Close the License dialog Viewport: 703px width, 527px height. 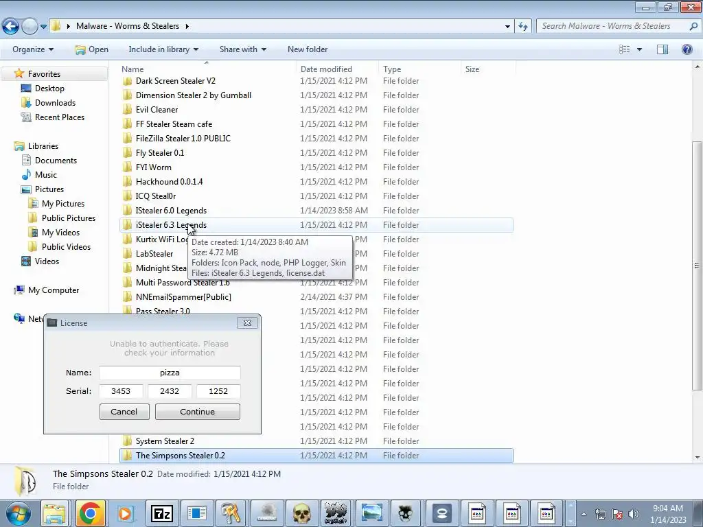coord(247,323)
